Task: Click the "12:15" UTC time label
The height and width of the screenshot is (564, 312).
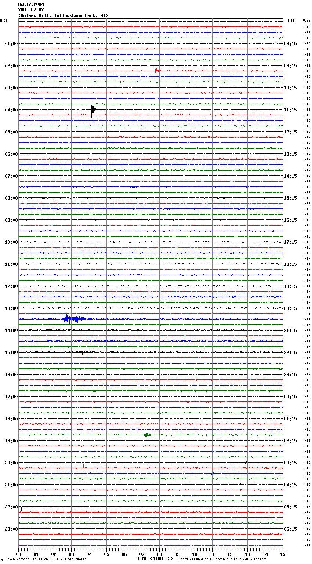Action: 290,132
